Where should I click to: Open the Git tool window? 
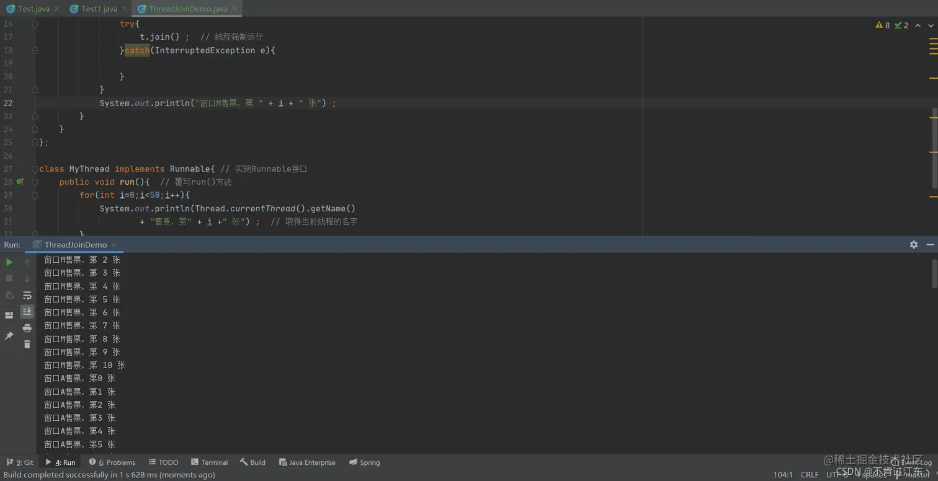click(20, 462)
